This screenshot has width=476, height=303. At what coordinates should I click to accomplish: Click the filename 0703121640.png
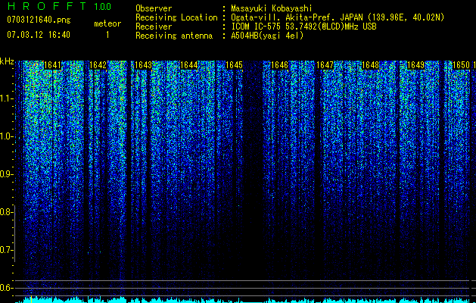39,20
